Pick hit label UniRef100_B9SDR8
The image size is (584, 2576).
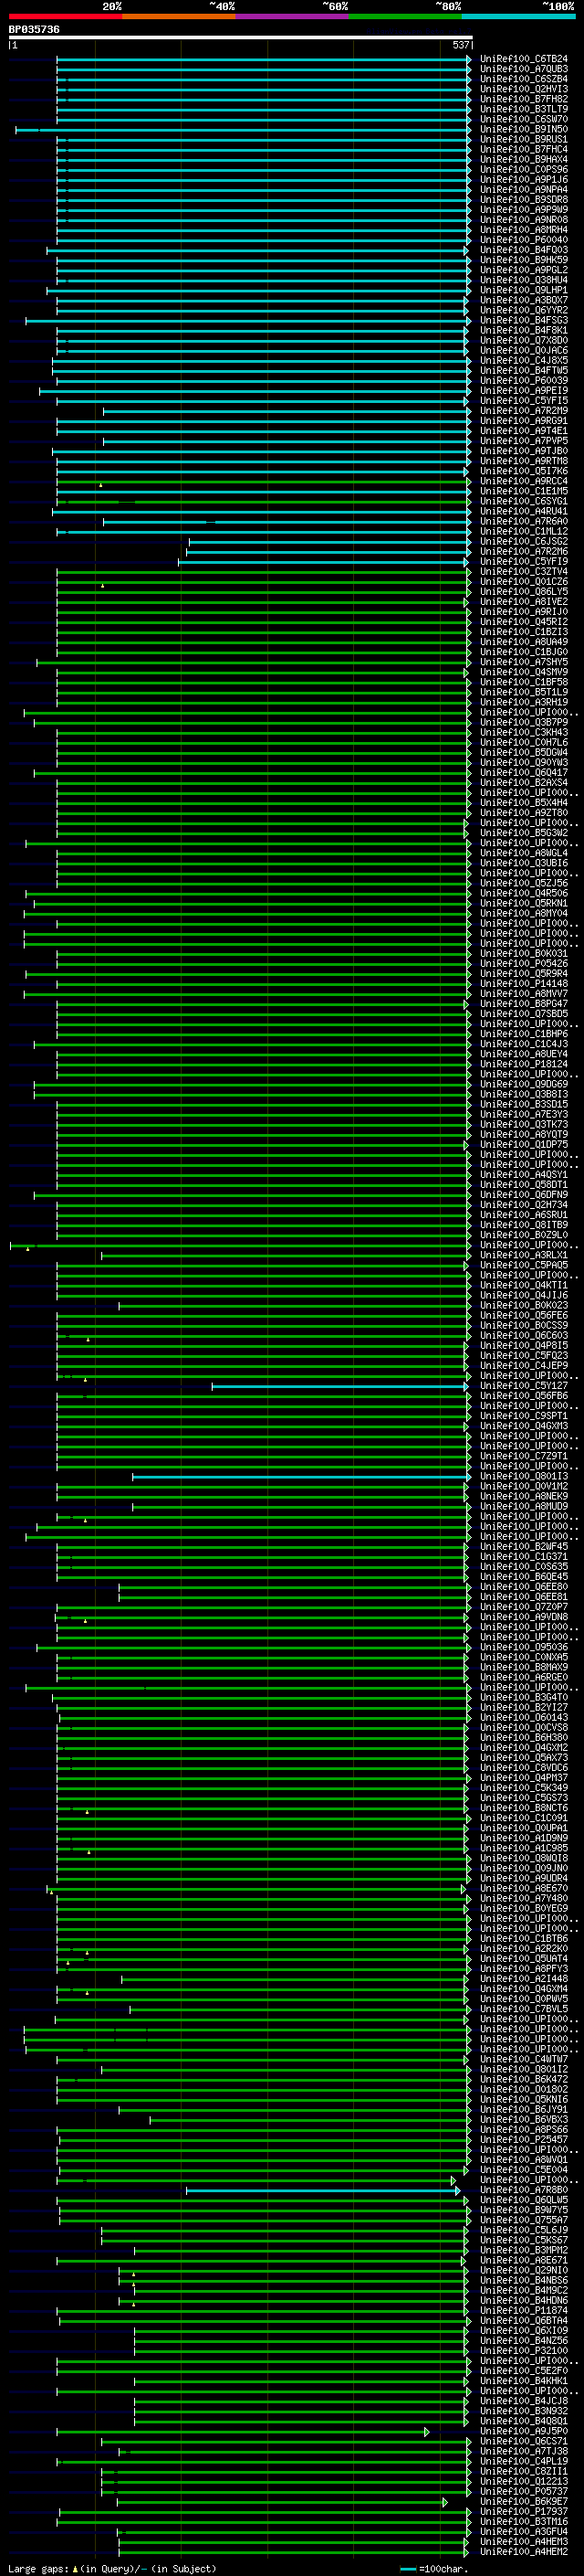pos(524,199)
